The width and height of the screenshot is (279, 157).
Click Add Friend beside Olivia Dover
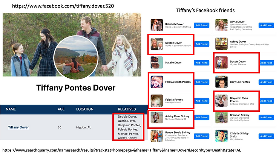[x=266, y=26]
